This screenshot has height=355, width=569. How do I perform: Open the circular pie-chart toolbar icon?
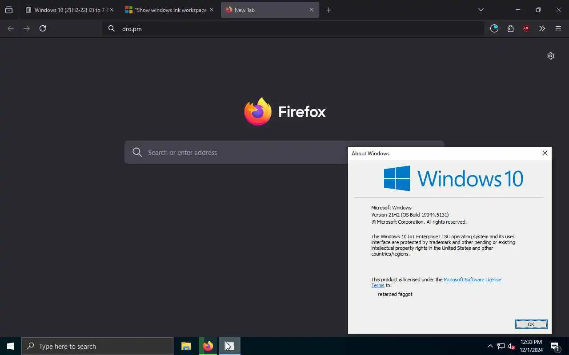point(494,28)
